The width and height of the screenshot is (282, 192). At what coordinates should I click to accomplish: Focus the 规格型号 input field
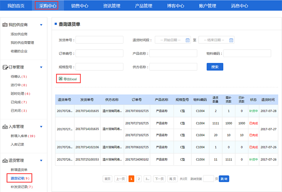tap(99, 67)
